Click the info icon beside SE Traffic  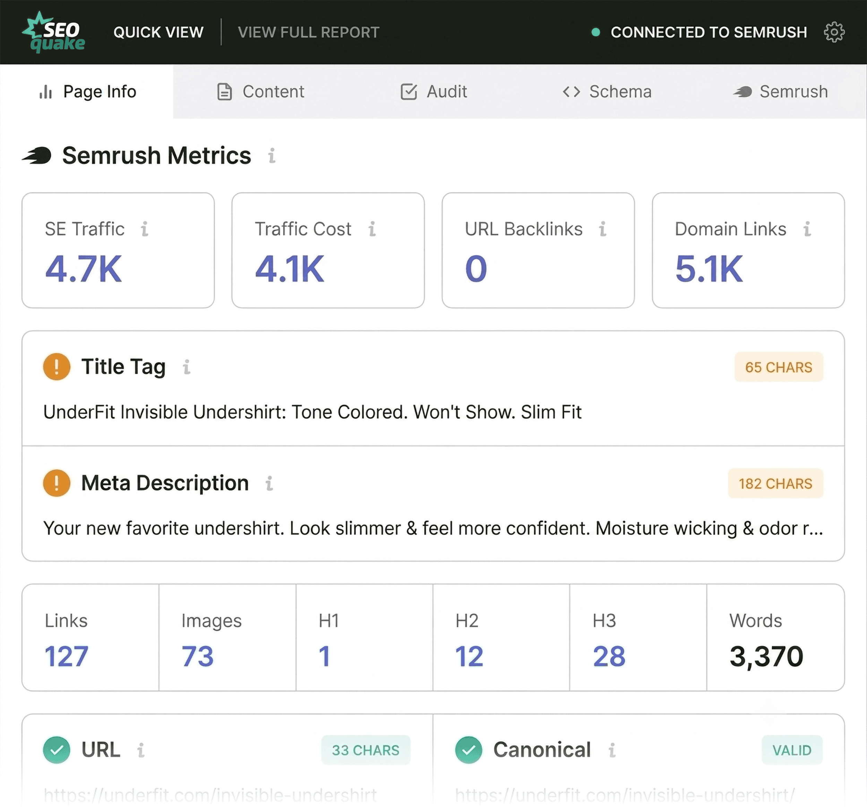coord(144,229)
